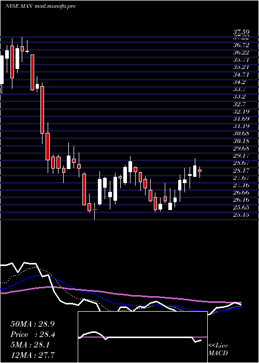Click inside the Live MACD inset chart

142,337
